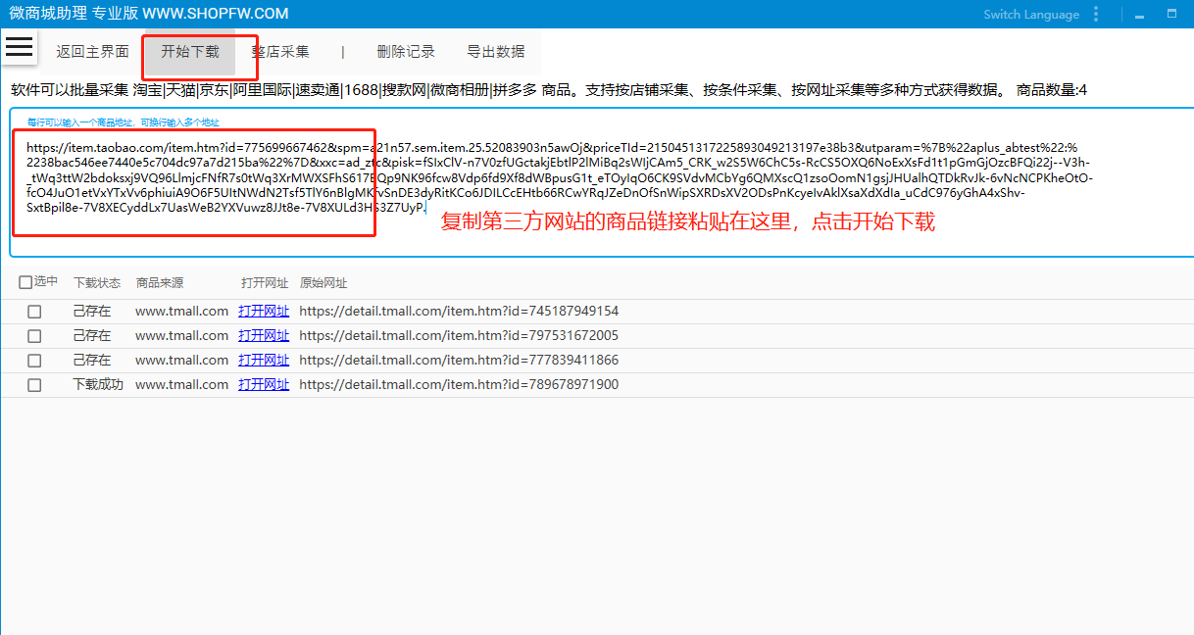The width and height of the screenshot is (1194, 635).
Task: Click the three-dot options icon
Action: click(1097, 15)
